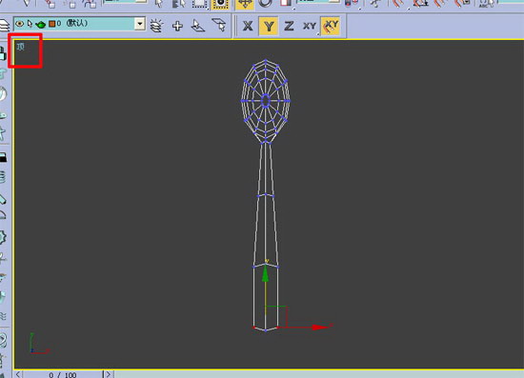Open the layer manager icon
Screen dimensions: 524x378
pos(4,25)
